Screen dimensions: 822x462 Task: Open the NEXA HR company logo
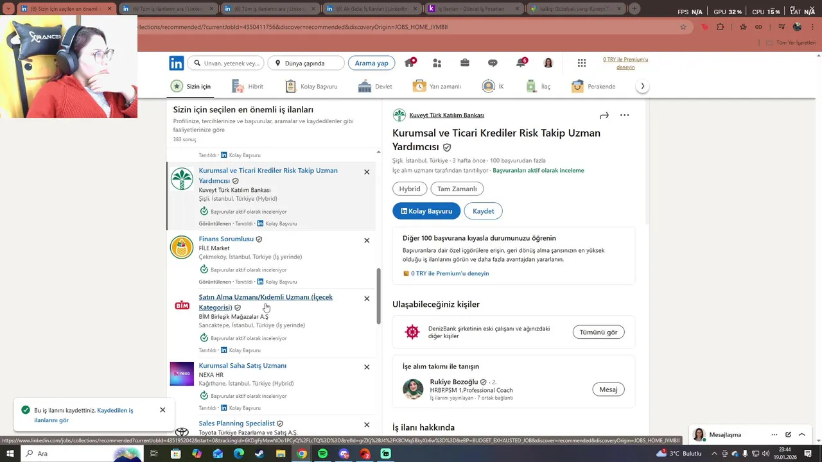point(182,373)
